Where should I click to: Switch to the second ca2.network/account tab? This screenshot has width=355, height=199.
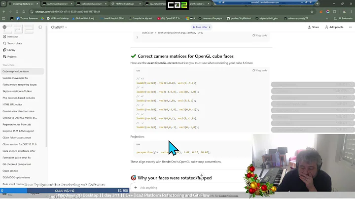(x=92, y=4)
